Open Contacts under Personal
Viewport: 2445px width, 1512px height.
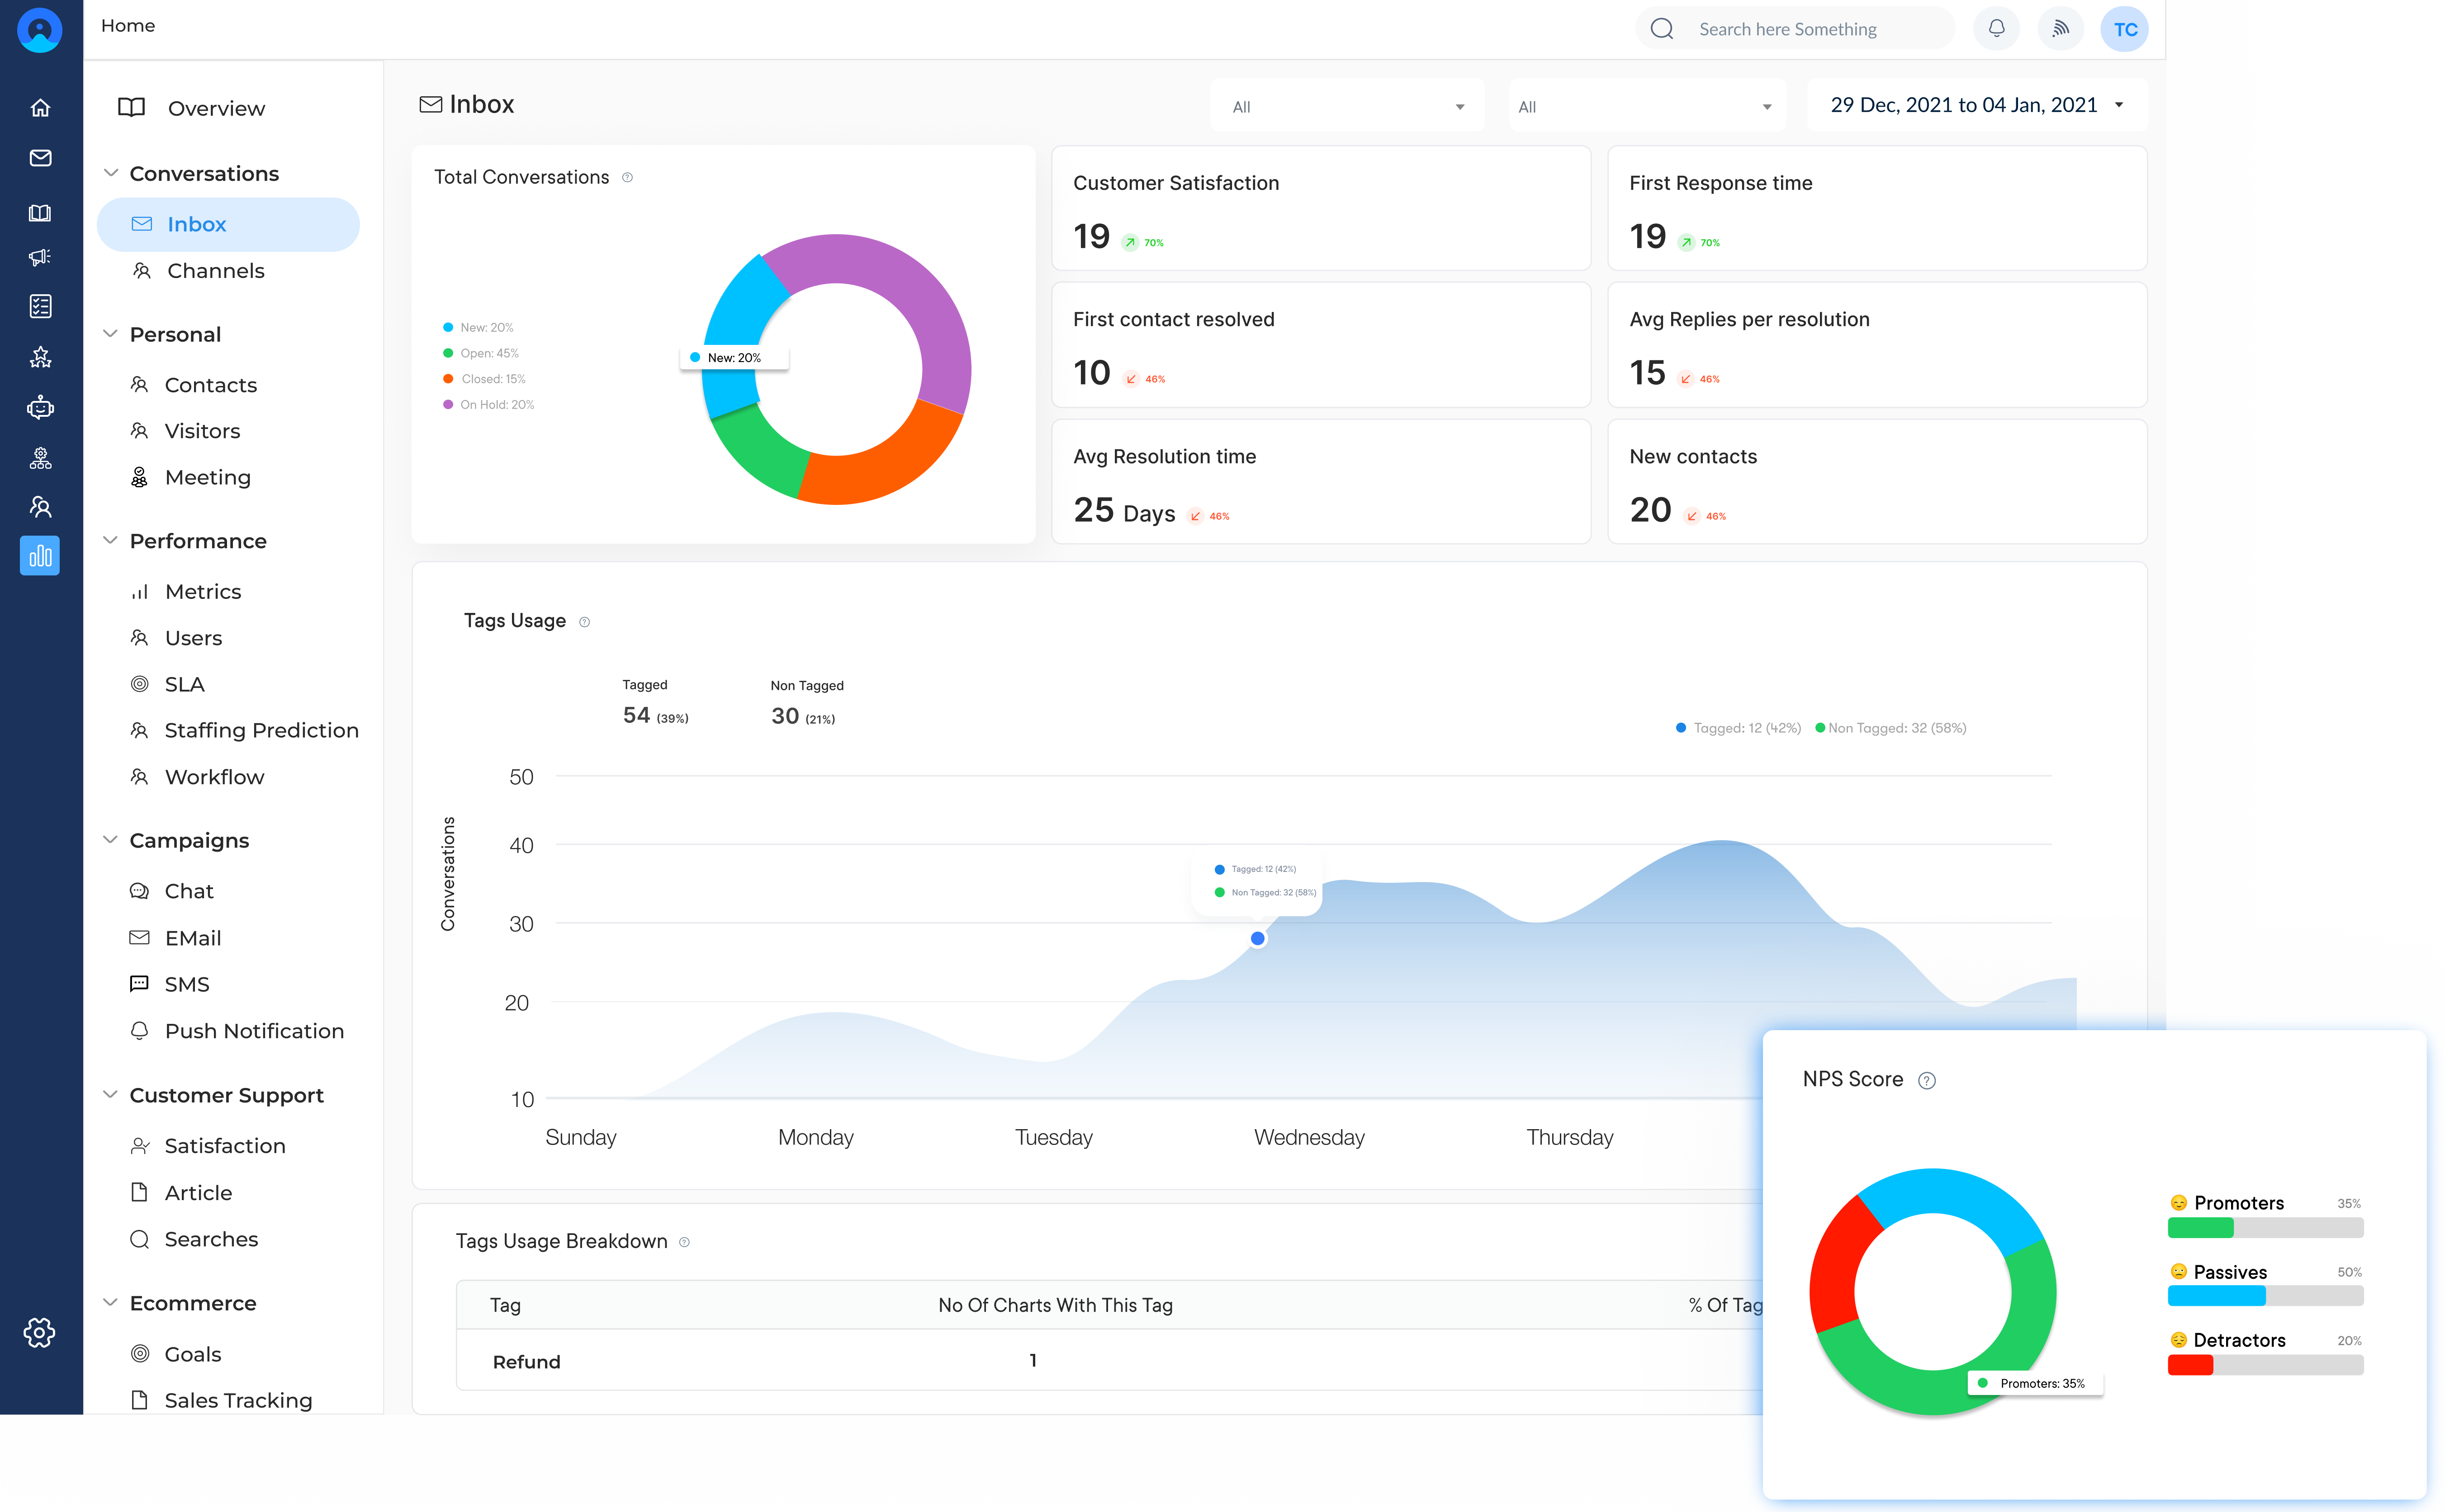[x=210, y=385]
